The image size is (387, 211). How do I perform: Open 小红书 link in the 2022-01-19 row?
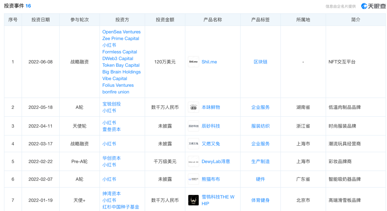click(109, 200)
